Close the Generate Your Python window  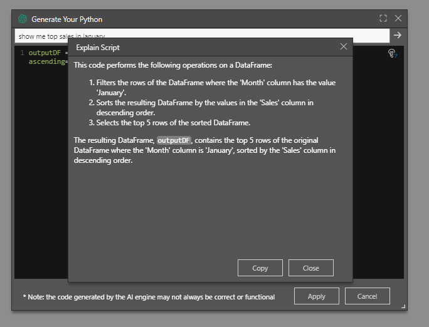click(x=398, y=18)
